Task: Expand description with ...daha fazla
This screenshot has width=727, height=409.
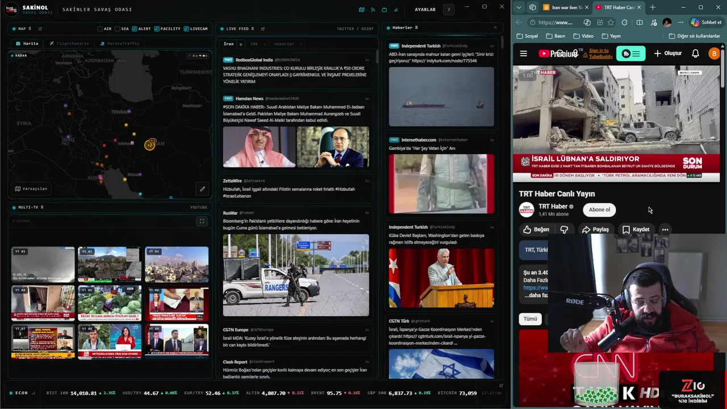Action: click(x=536, y=295)
